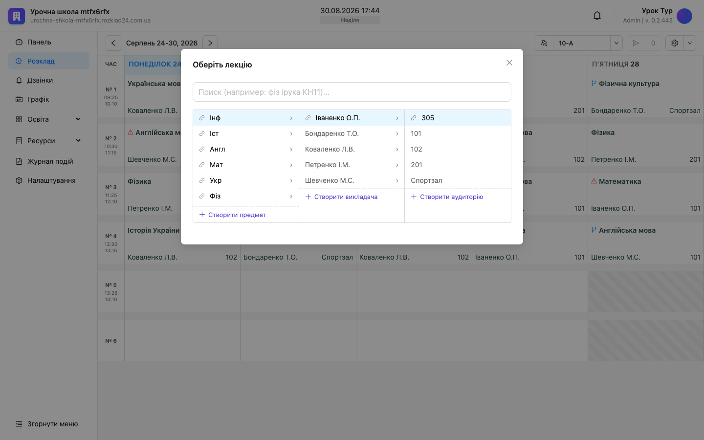Image resolution: width=704 pixels, height=440 pixels.
Task: Select the Англ subject
Action: point(246,149)
